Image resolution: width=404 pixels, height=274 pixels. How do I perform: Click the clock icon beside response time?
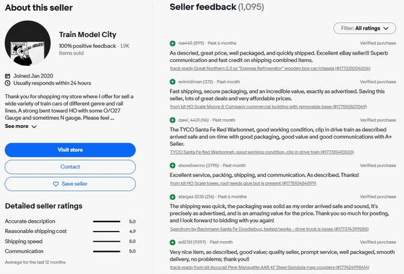tap(7, 83)
